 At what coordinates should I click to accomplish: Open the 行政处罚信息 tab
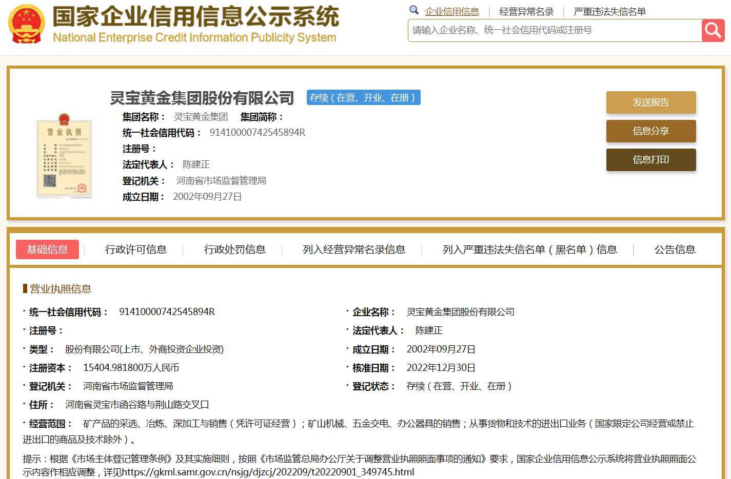(x=234, y=249)
